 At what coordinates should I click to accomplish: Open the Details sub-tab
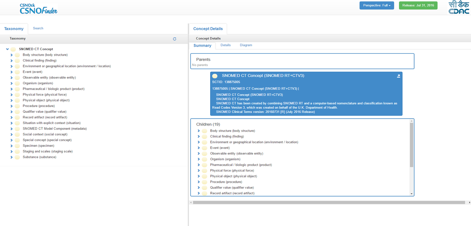click(x=225, y=45)
